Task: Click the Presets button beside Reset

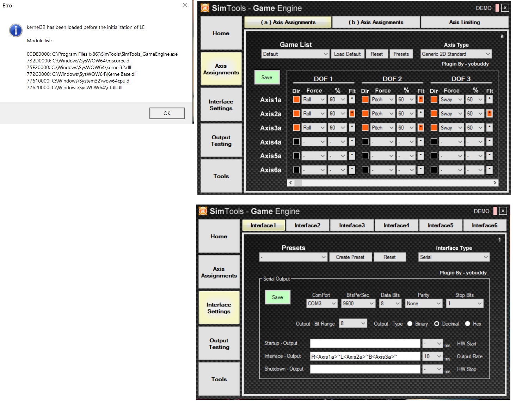Action: tap(401, 54)
